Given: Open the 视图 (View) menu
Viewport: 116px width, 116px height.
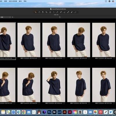Looking at the screenshot, I should tap(6, 1).
